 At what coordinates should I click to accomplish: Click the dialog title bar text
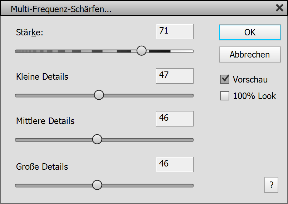point(61,9)
